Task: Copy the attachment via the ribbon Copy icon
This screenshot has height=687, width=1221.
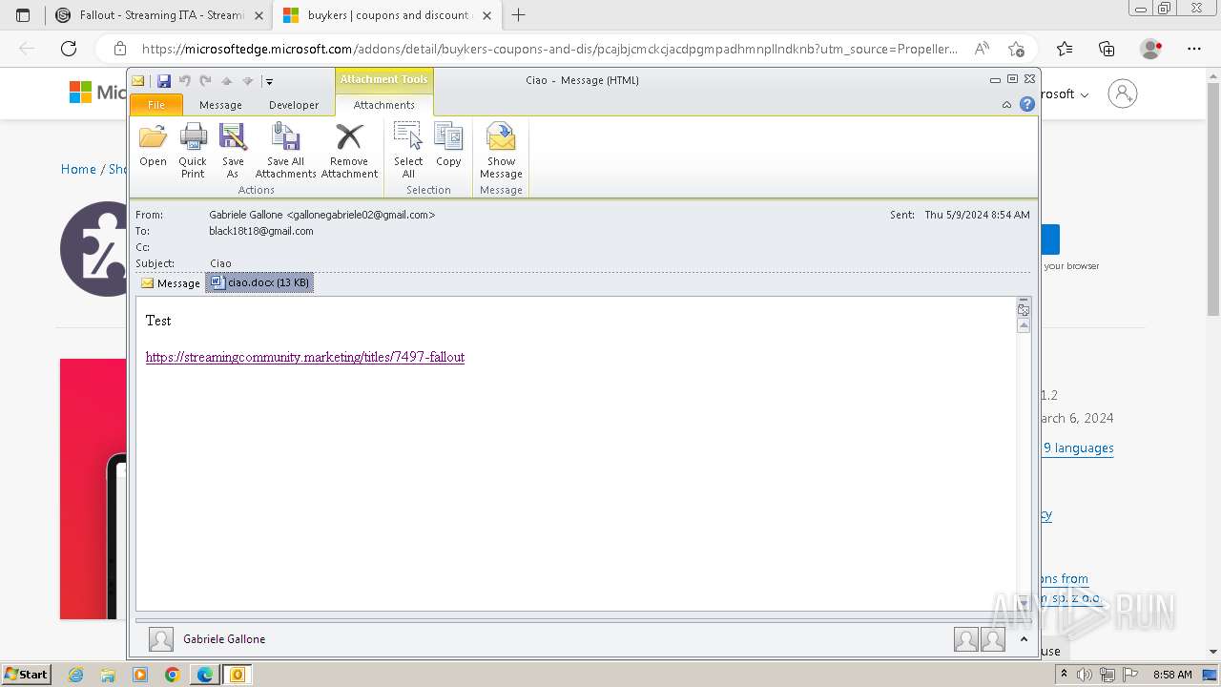Action: click(x=448, y=146)
